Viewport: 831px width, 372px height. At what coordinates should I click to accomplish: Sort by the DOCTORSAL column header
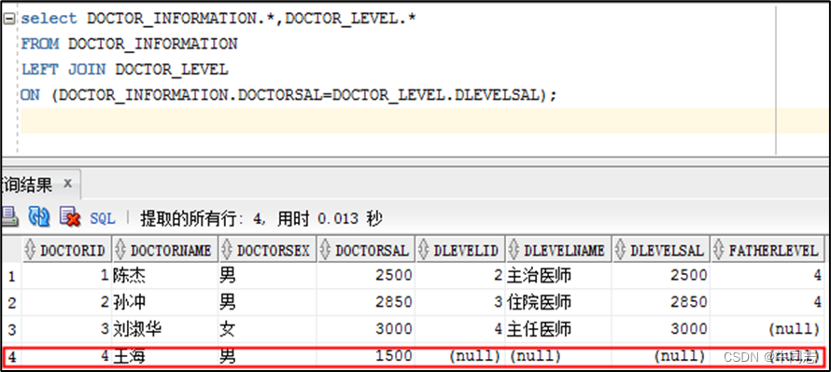[366, 250]
